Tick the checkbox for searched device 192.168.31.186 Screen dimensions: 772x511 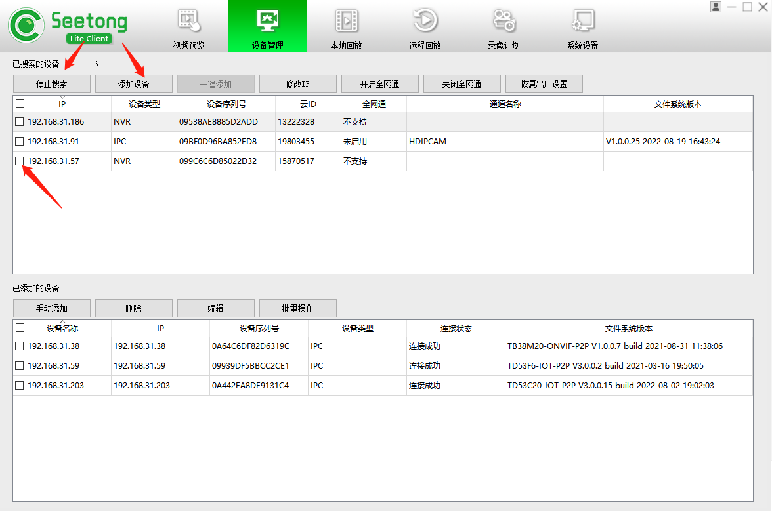pos(20,122)
